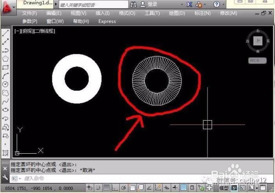Toggle Lineweight display in status bar

175,188
